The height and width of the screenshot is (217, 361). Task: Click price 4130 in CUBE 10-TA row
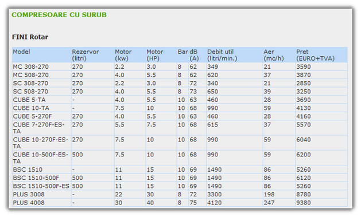(x=304, y=108)
